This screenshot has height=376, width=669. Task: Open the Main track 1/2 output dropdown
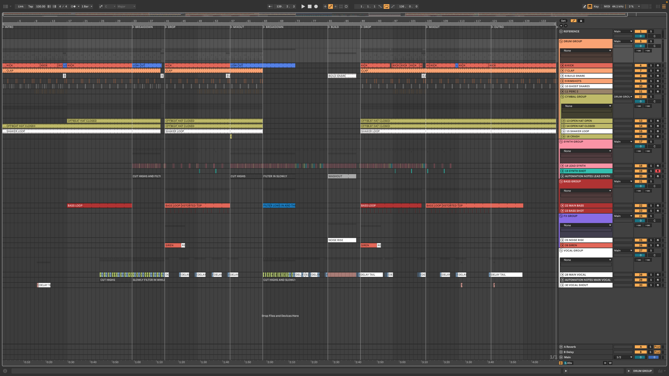(623, 357)
